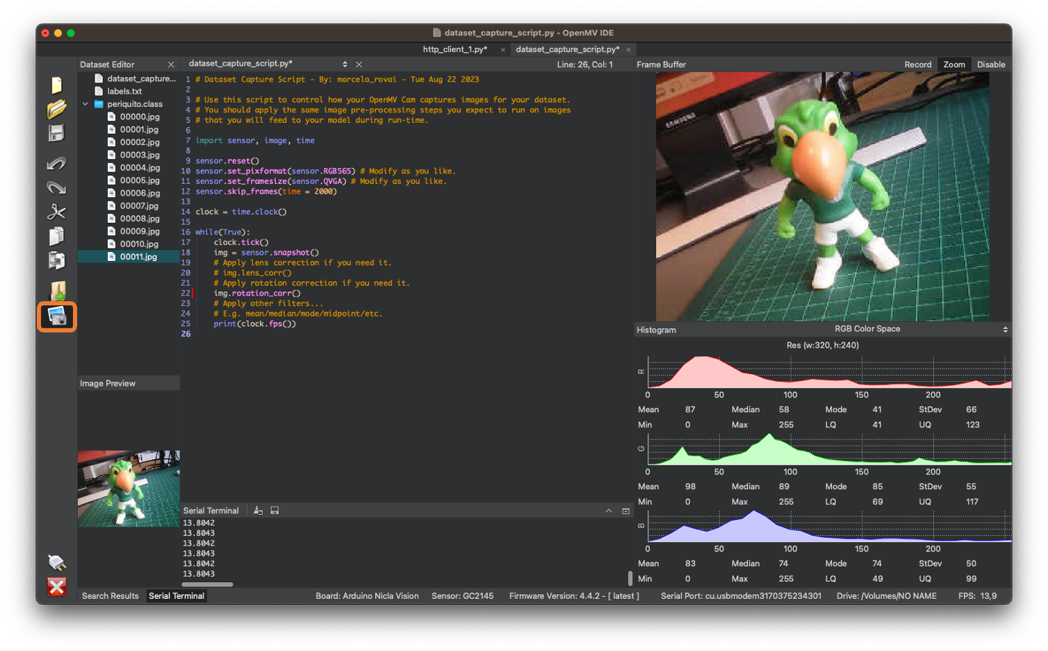Open the dataset_capture_script.py document selector dropdown

pyautogui.click(x=345, y=64)
